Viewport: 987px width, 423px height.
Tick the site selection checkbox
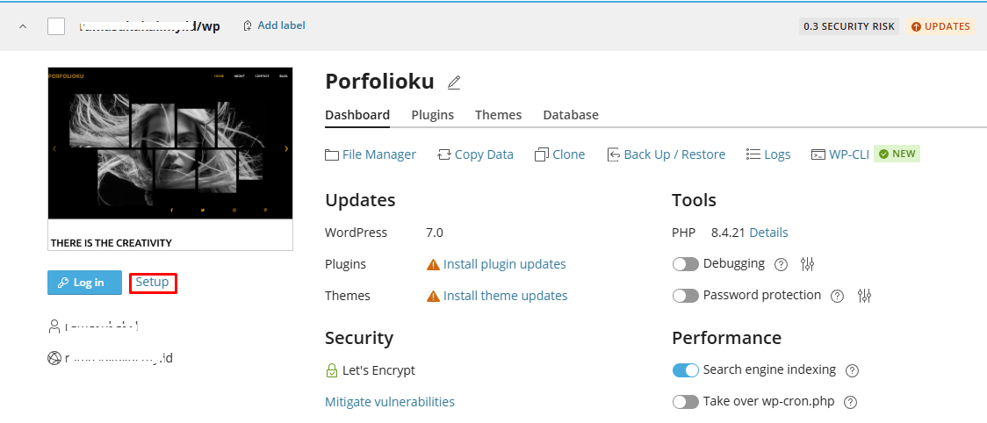tap(56, 26)
